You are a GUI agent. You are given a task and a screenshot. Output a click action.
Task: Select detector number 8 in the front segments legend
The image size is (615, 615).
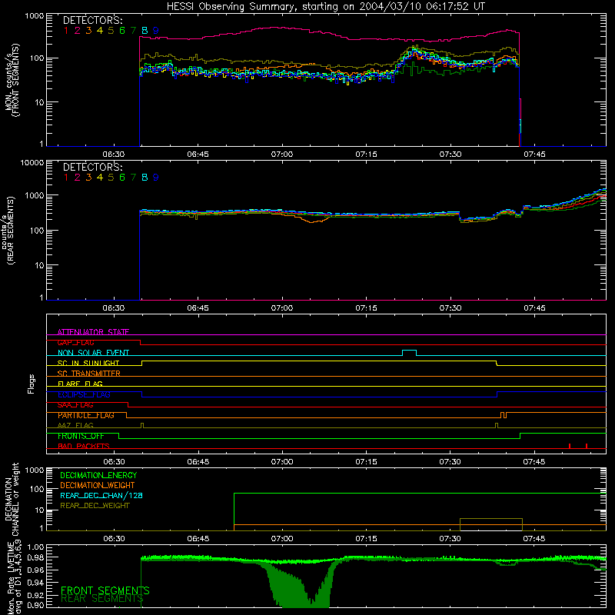[145, 31]
